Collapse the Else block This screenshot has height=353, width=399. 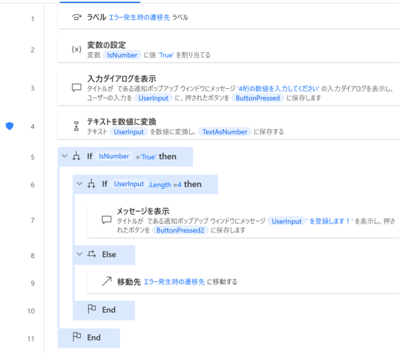click(80, 254)
